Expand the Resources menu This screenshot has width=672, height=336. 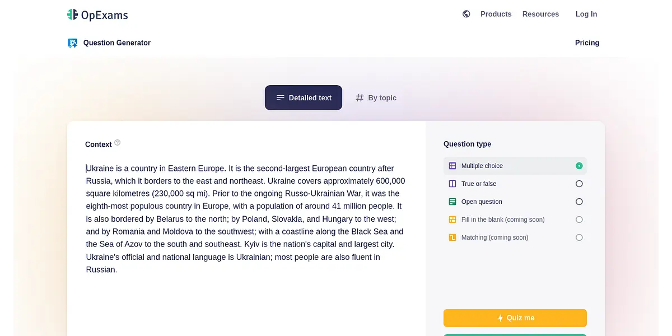click(x=540, y=14)
